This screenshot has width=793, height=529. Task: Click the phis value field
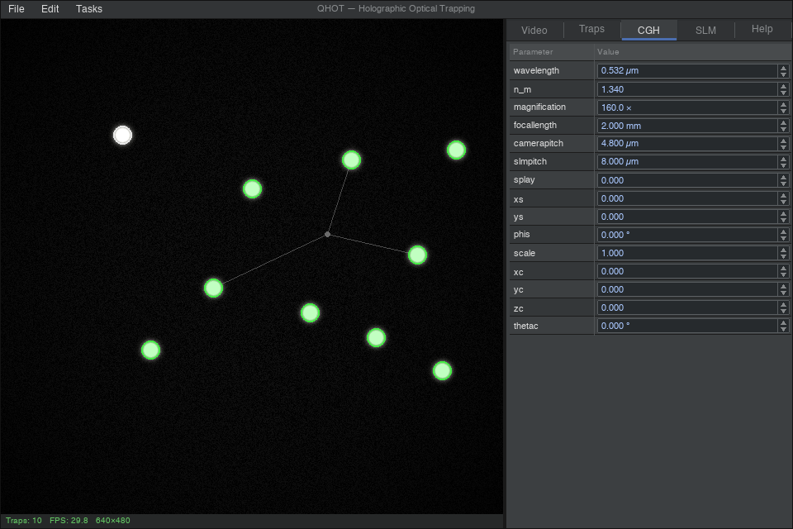point(687,235)
